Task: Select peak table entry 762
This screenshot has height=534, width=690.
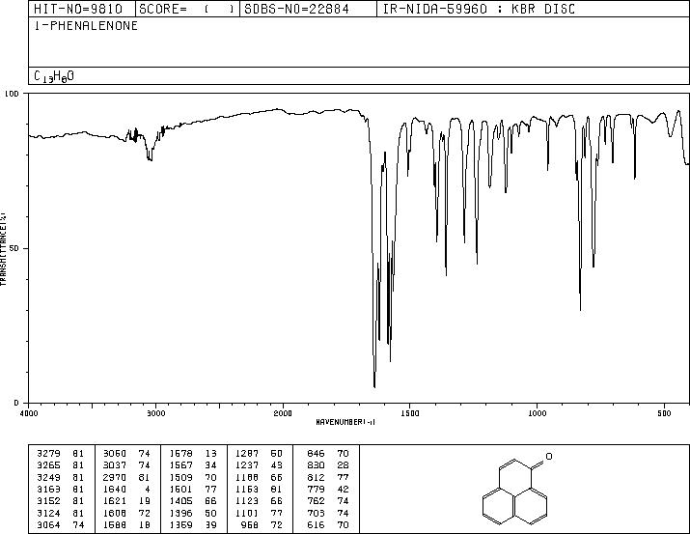Action: [x=316, y=501]
